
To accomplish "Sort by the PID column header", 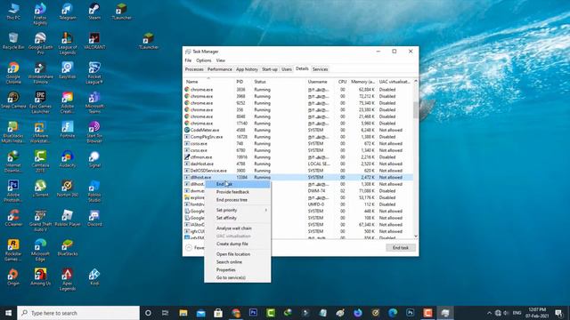I will pos(240,82).
